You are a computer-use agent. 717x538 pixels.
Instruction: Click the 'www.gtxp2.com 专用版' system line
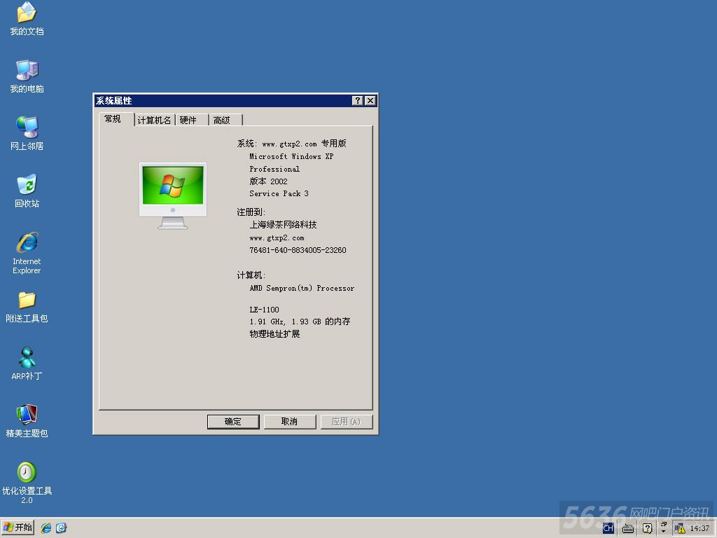(x=304, y=144)
